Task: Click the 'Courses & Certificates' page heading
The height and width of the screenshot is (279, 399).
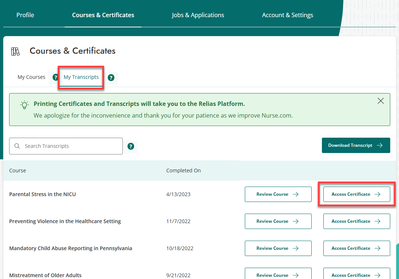Action: pos(72,51)
